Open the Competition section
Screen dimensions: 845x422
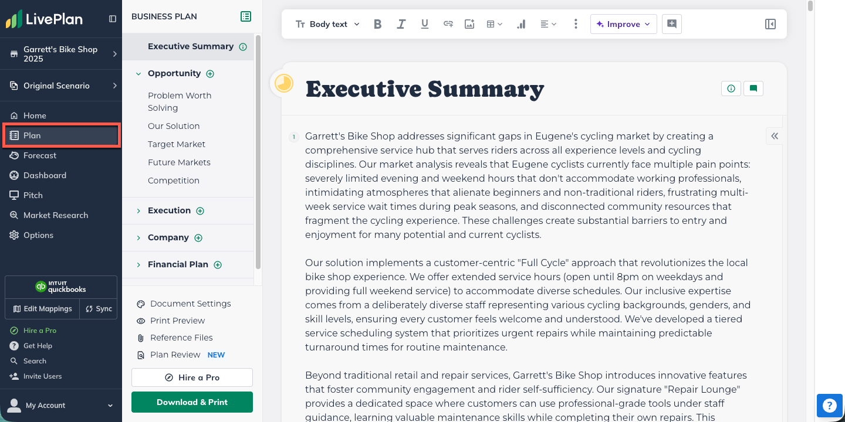click(174, 181)
